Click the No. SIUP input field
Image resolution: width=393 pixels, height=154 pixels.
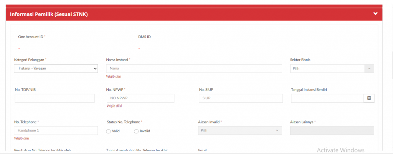(x=241, y=98)
